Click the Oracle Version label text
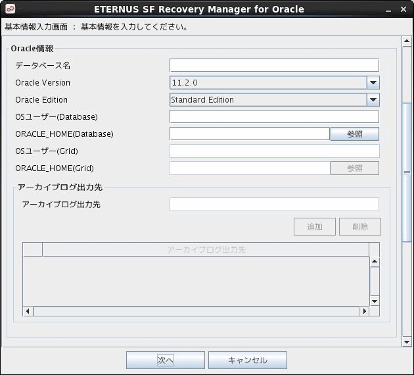 [x=43, y=83]
